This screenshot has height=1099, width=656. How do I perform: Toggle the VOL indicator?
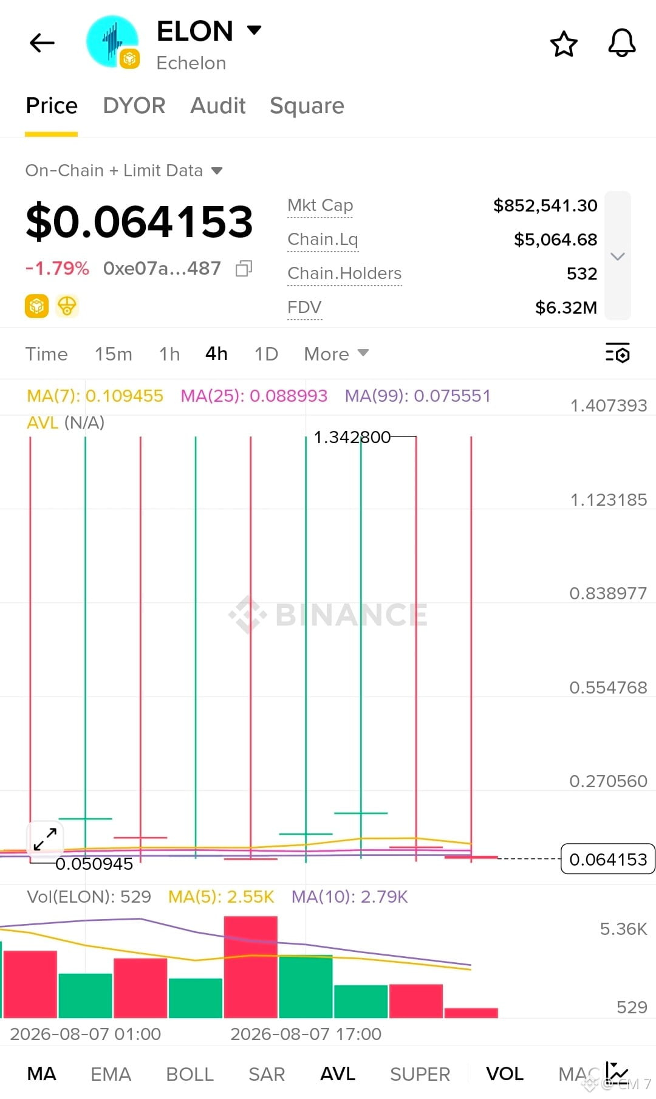click(505, 1074)
